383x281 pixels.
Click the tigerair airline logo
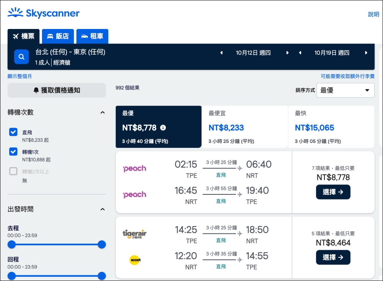[135, 233]
